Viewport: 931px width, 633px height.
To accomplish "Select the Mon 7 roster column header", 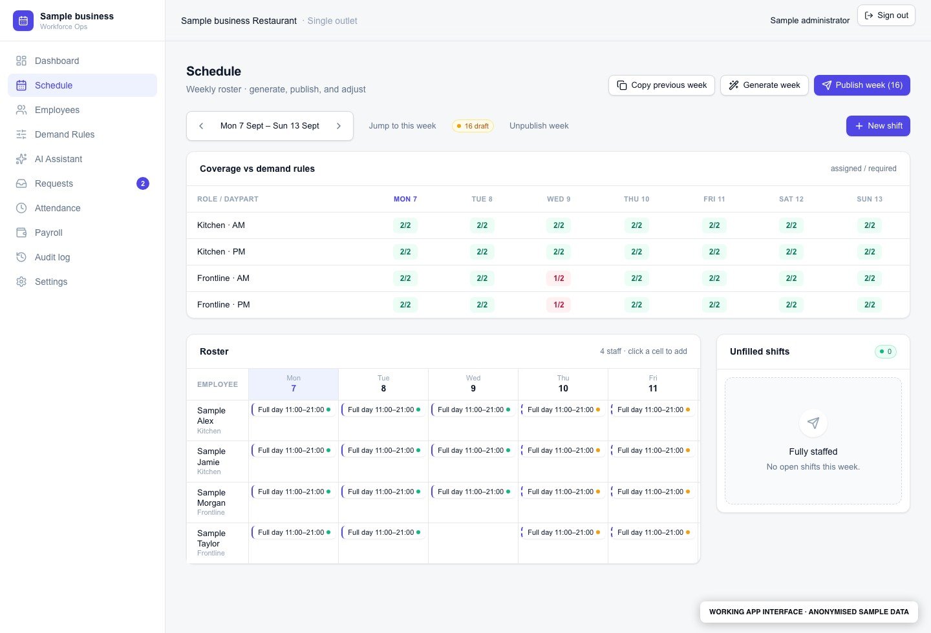I will [x=294, y=384].
